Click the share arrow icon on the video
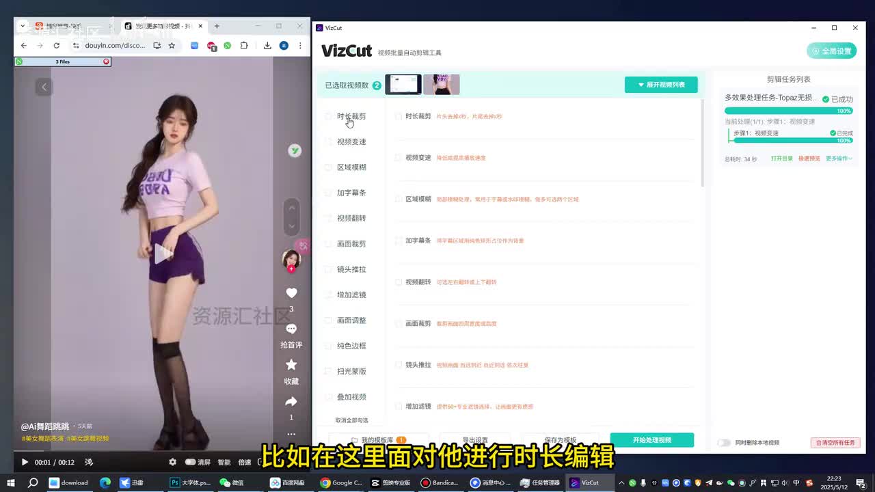Image resolution: width=875 pixels, height=492 pixels. pyautogui.click(x=291, y=402)
